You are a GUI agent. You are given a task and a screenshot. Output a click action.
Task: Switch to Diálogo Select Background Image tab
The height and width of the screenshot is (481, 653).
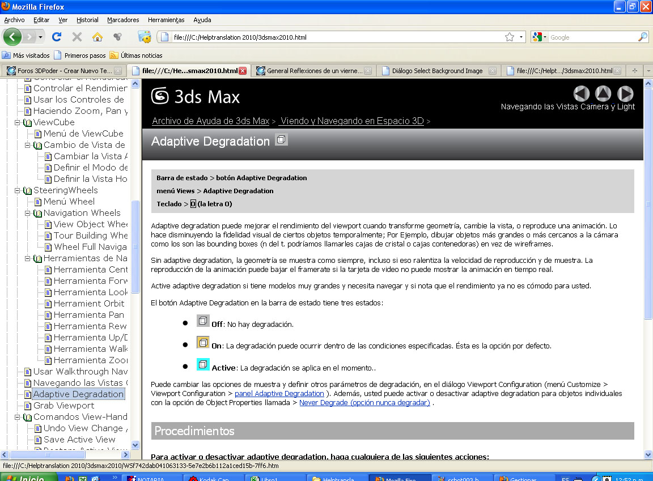click(437, 71)
